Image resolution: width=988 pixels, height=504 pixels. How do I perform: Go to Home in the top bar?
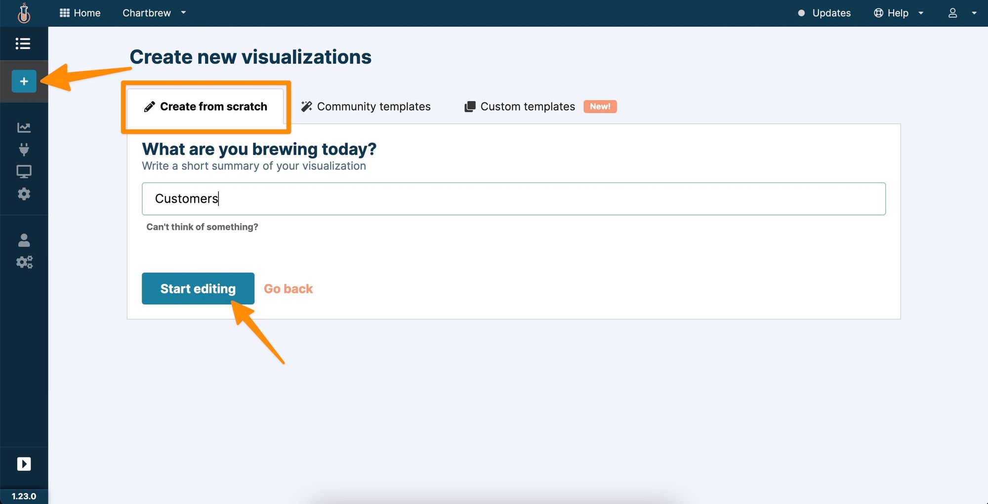tap(80, 13)
